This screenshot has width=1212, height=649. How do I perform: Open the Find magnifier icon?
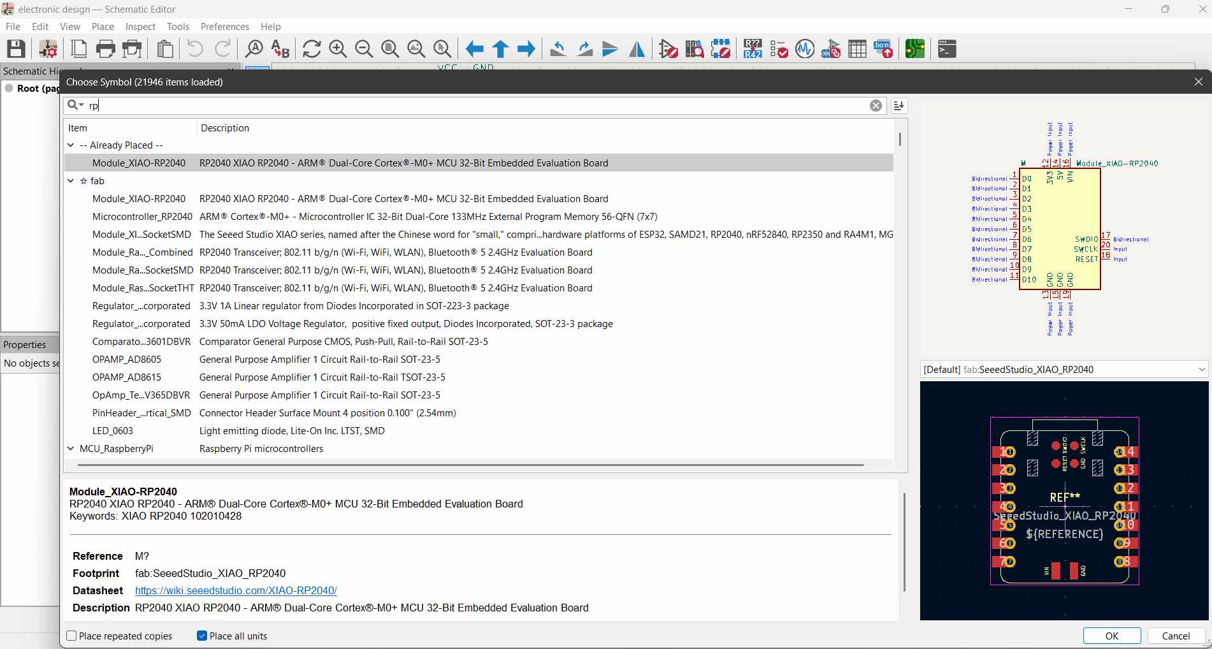pyautogui.click(x=254, y=49)
